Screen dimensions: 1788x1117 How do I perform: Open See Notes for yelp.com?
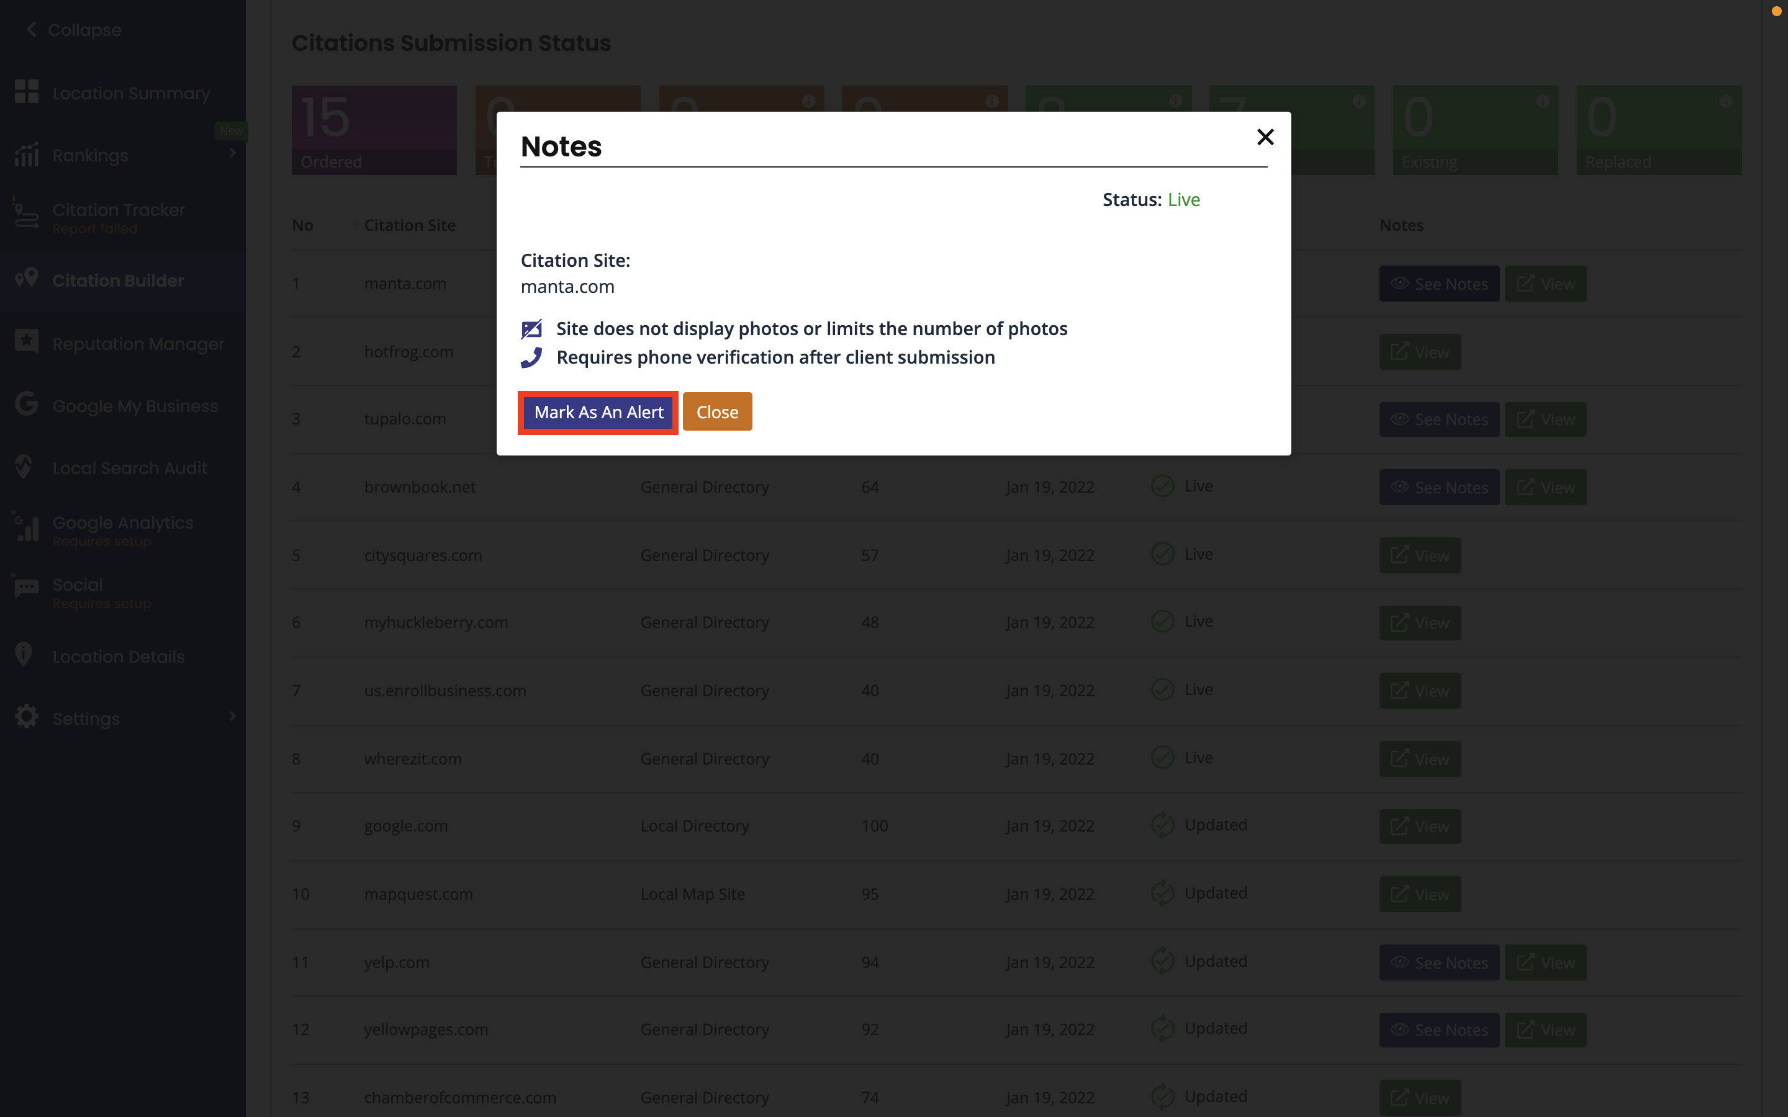1438,962
